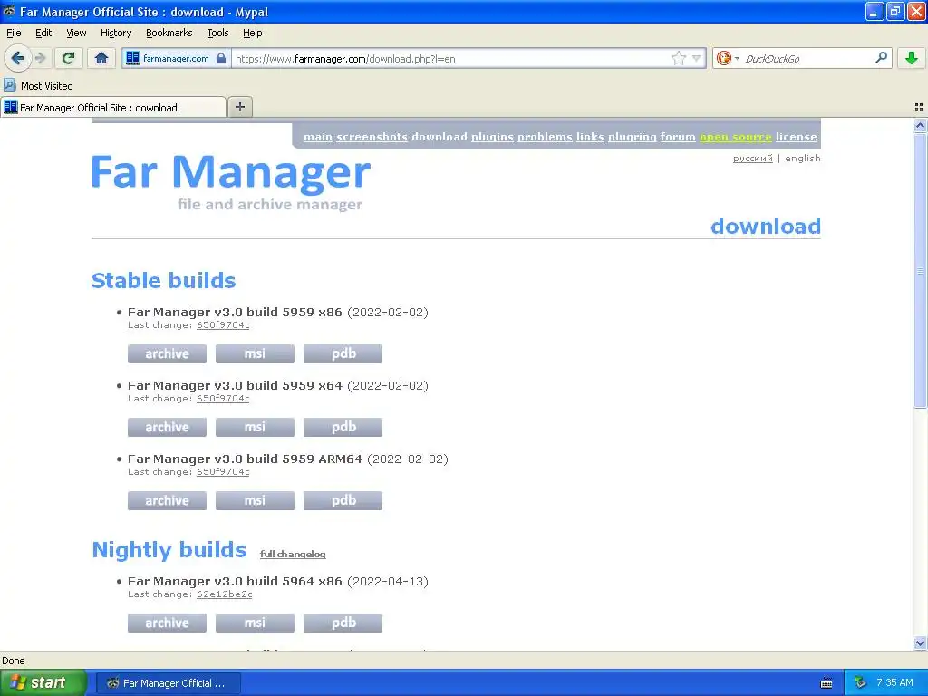This screenshot has height=696, width=928.
Task: Open the screenshots nav link
Action: coord(372,137)
